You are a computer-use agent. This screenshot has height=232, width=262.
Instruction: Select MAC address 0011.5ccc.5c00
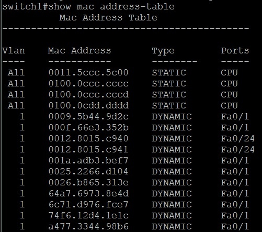click(88, 73)
